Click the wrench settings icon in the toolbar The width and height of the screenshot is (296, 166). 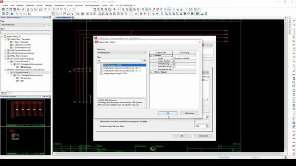click(x=23, y=9)
